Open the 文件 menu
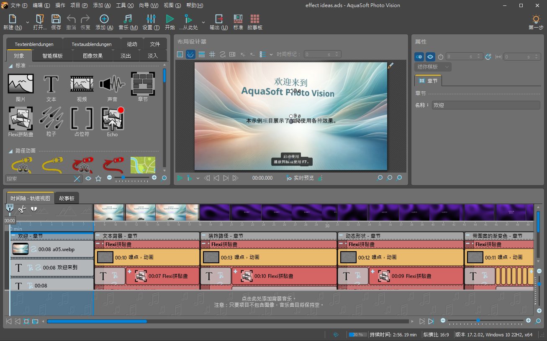The height and width of the screenshot is (341, 547). [x=18, y=5]
